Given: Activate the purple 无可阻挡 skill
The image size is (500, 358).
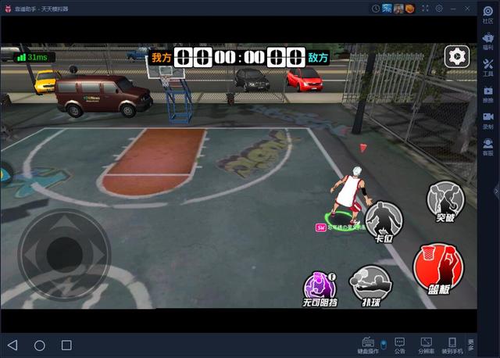Looking at the screenshot, I should [x=320, y=289].
